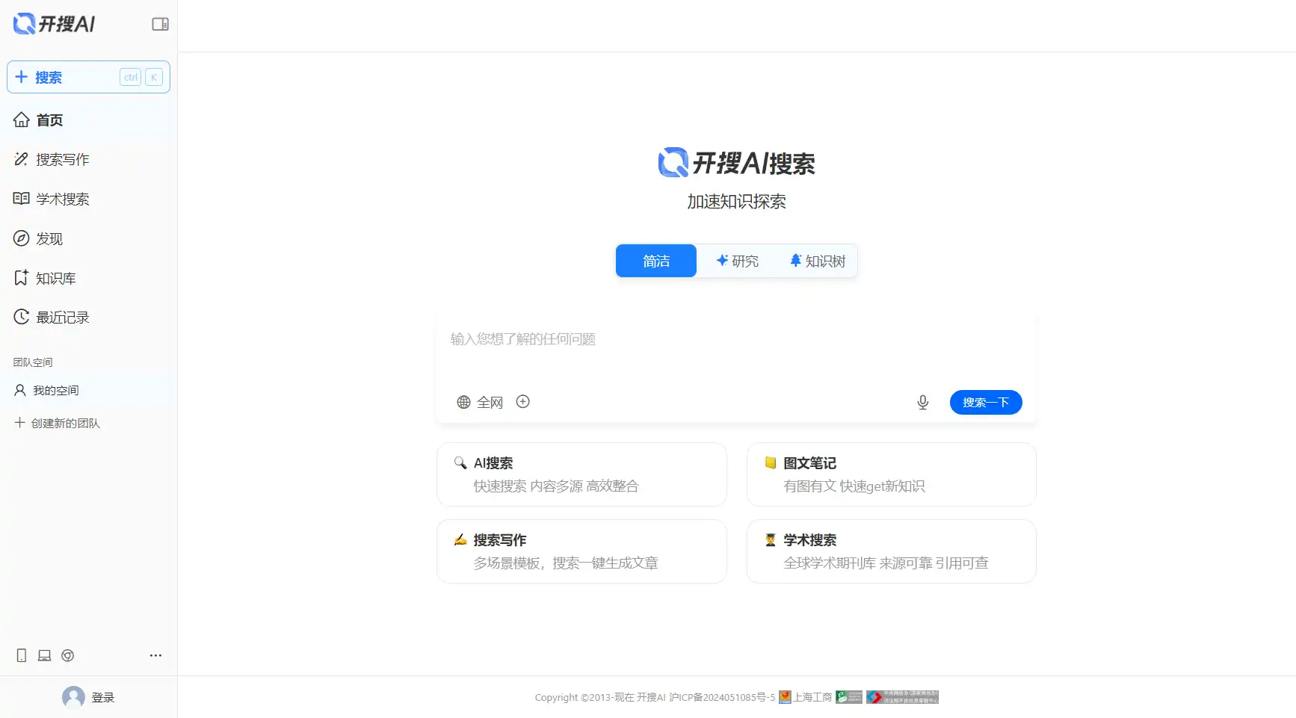The image size is (1296, 718).
Task: Open 搜索写作 in the sidebar
Action: coord(88,159)
